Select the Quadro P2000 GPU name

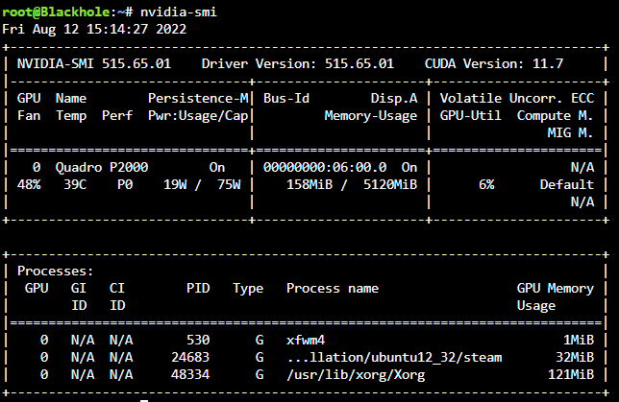(x=102, y=168)
